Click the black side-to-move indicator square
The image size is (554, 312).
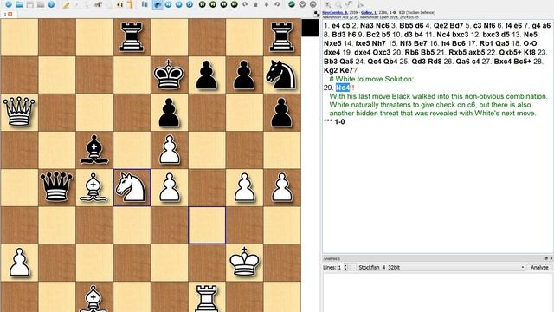click(x=310, y=28)
